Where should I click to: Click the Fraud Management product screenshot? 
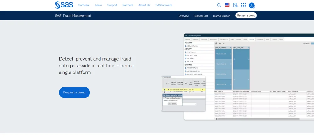click(248, 77)
